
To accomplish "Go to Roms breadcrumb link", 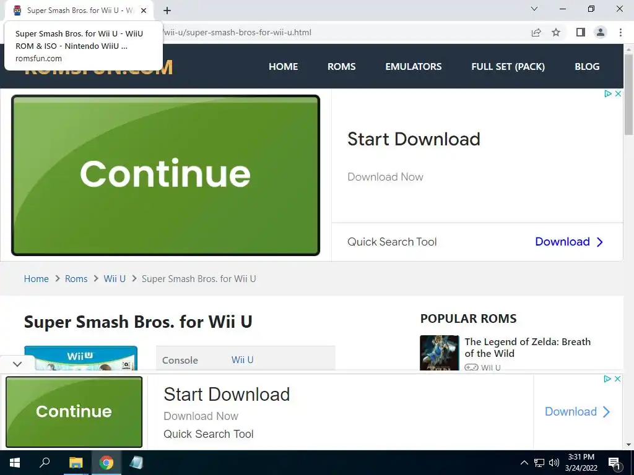I will pos(76,279).
